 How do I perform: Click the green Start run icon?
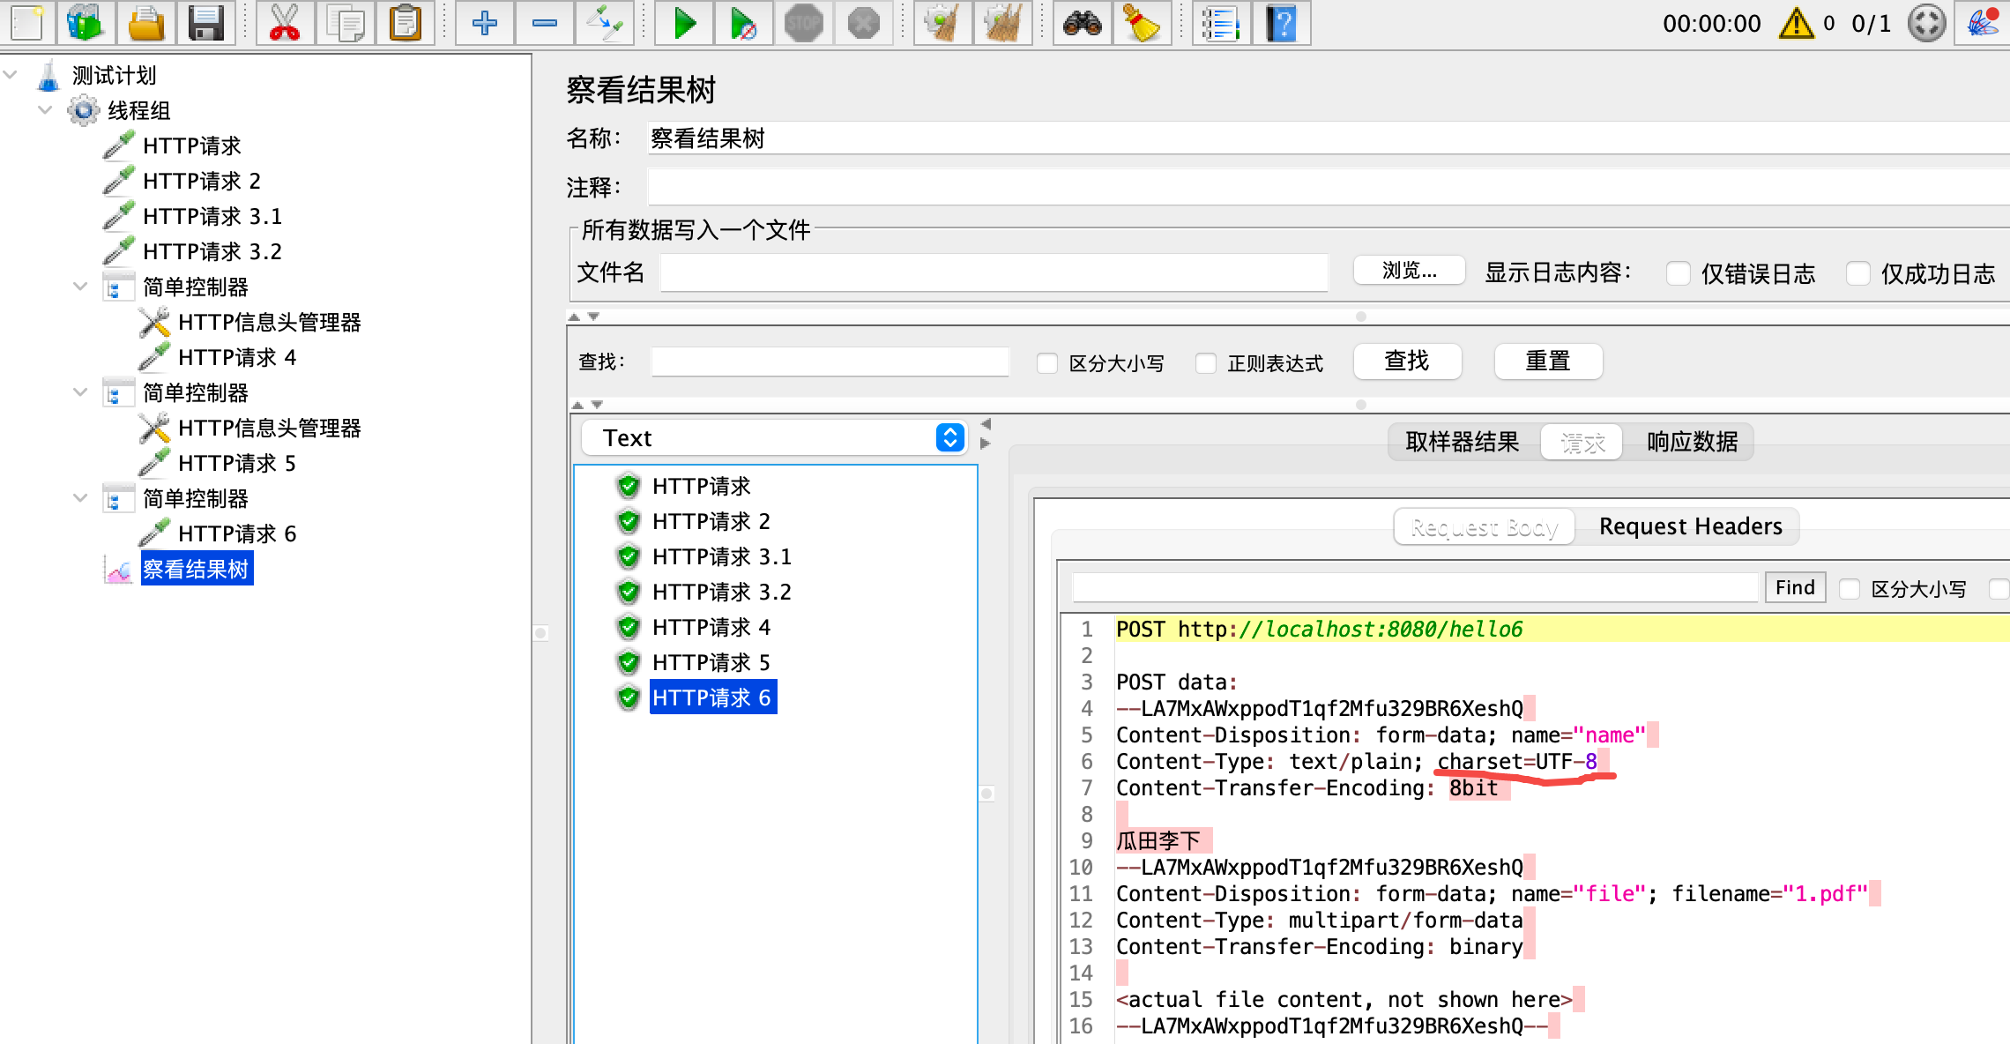tap(684, 23)
